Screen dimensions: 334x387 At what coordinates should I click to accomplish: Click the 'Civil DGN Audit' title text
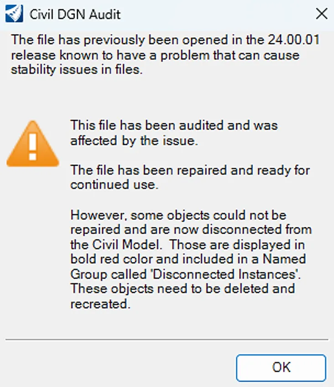click(x=75, y=14)
